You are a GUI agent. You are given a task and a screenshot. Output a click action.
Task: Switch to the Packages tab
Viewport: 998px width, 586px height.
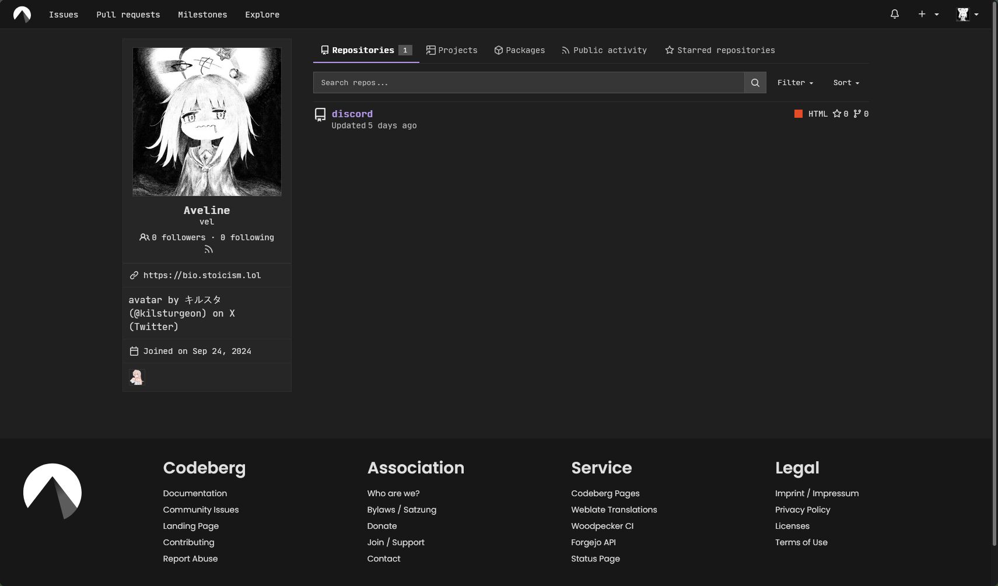click(520, 50)
